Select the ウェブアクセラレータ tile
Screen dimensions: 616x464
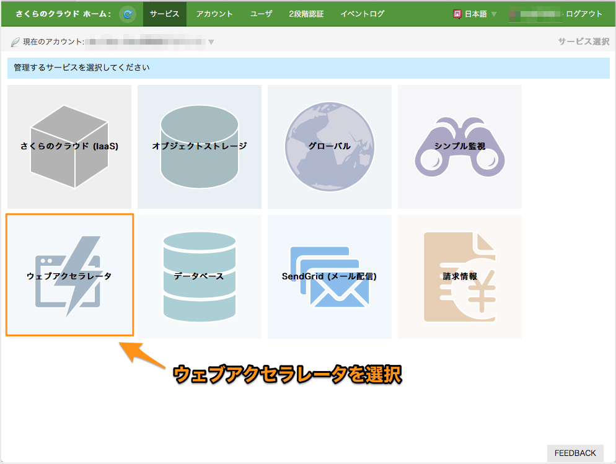pyautogui.click(x=69, y=275)
